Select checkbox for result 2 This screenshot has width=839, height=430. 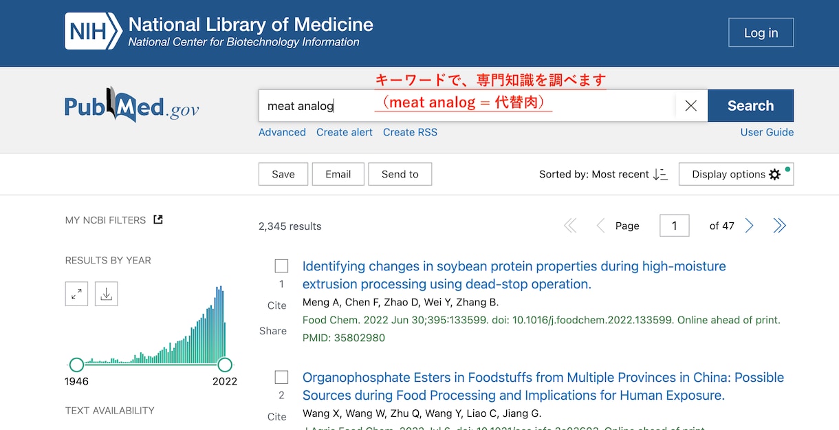(x=281, y=377)
